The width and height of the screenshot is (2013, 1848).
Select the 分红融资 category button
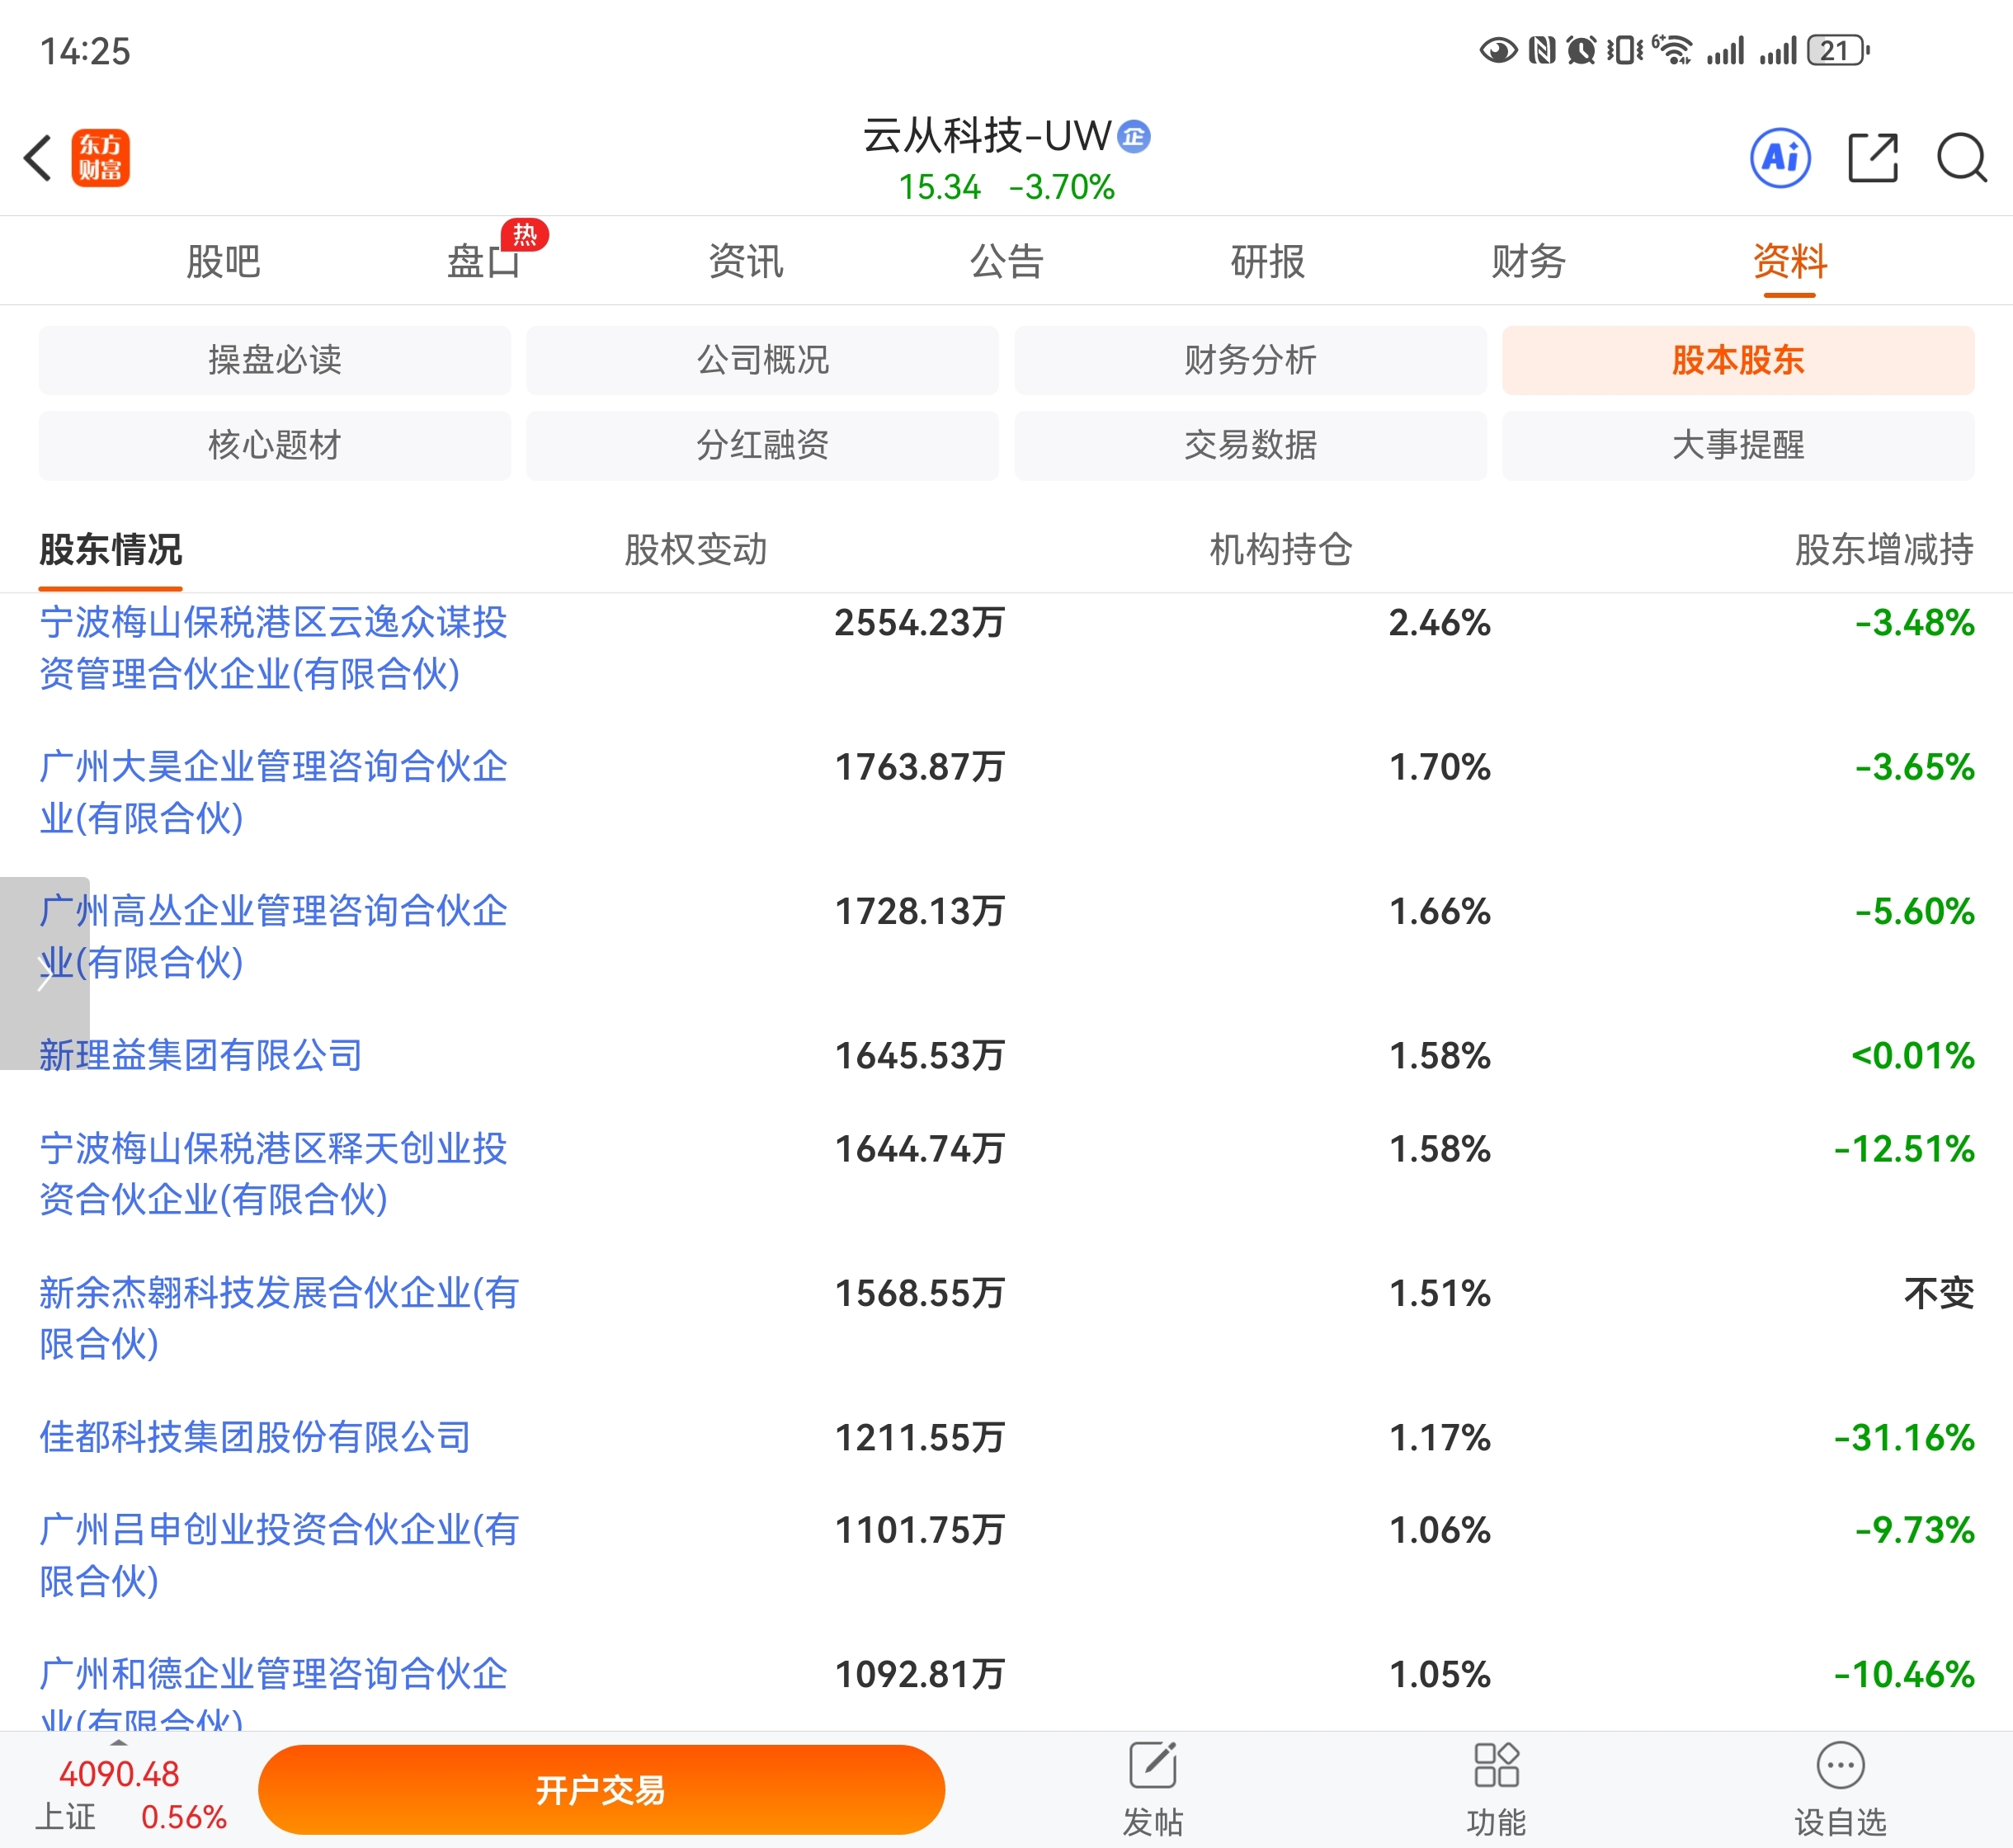(x=762, y=445)
